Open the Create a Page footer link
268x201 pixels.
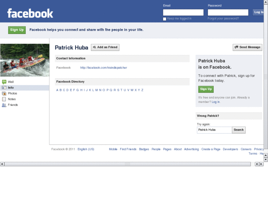[211, 149]
